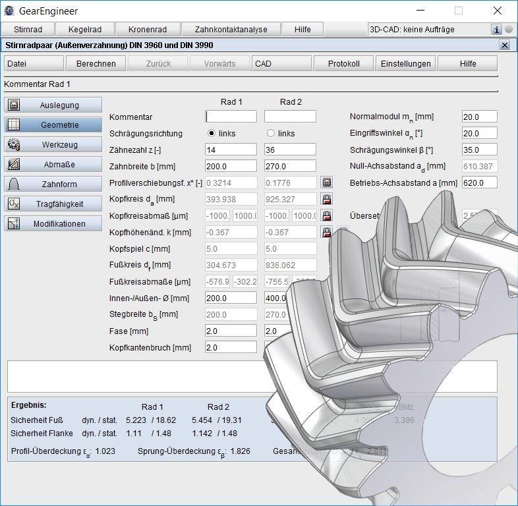518x506 pixels.
Task: Select the Werkzeug gear icon button
Action: [x=14, y=144]
